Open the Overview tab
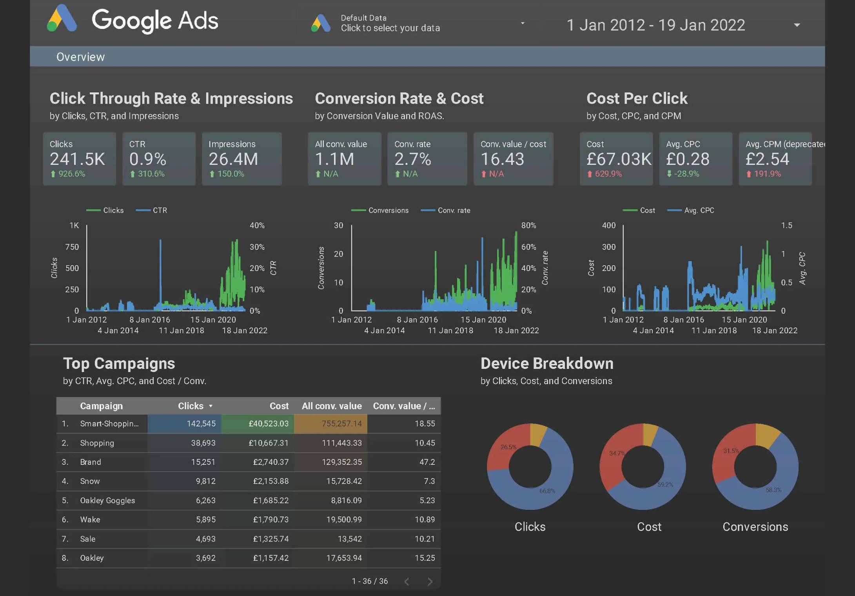This screenshot has width=855, height=596. [x=80, y=57]
